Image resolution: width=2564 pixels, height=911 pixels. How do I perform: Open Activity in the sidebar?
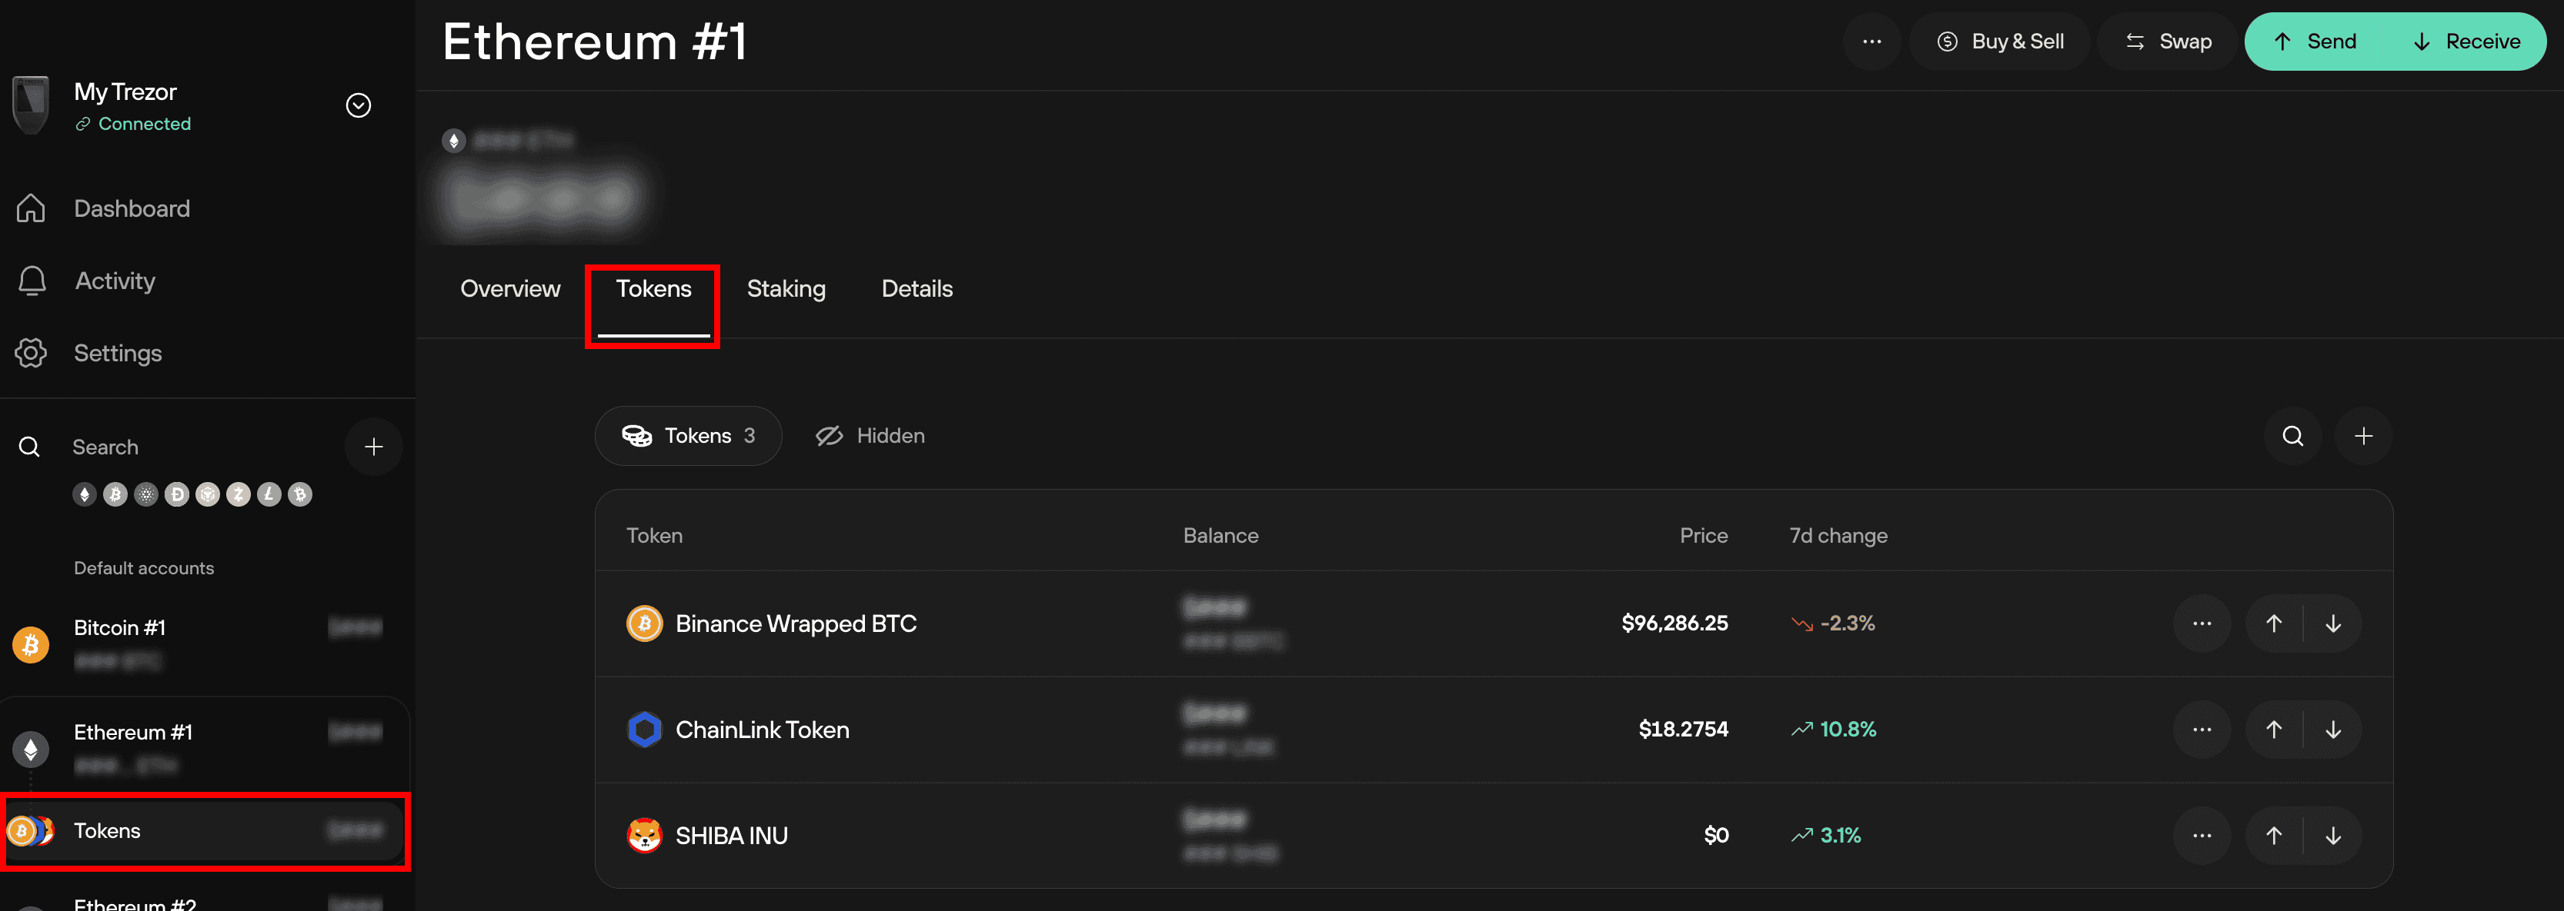click(115, 281)
